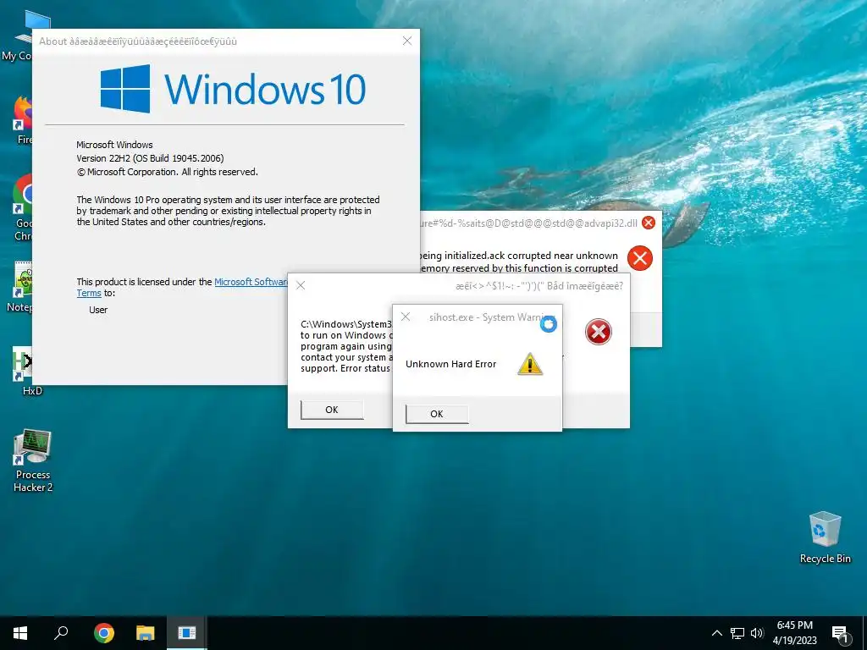Open the underlined Terms link

click(x=89, y=294)
